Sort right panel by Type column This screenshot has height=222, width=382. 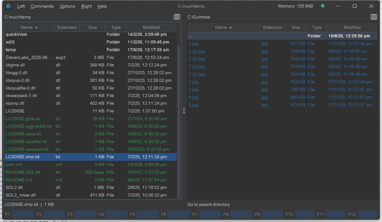tap(317, 27)
